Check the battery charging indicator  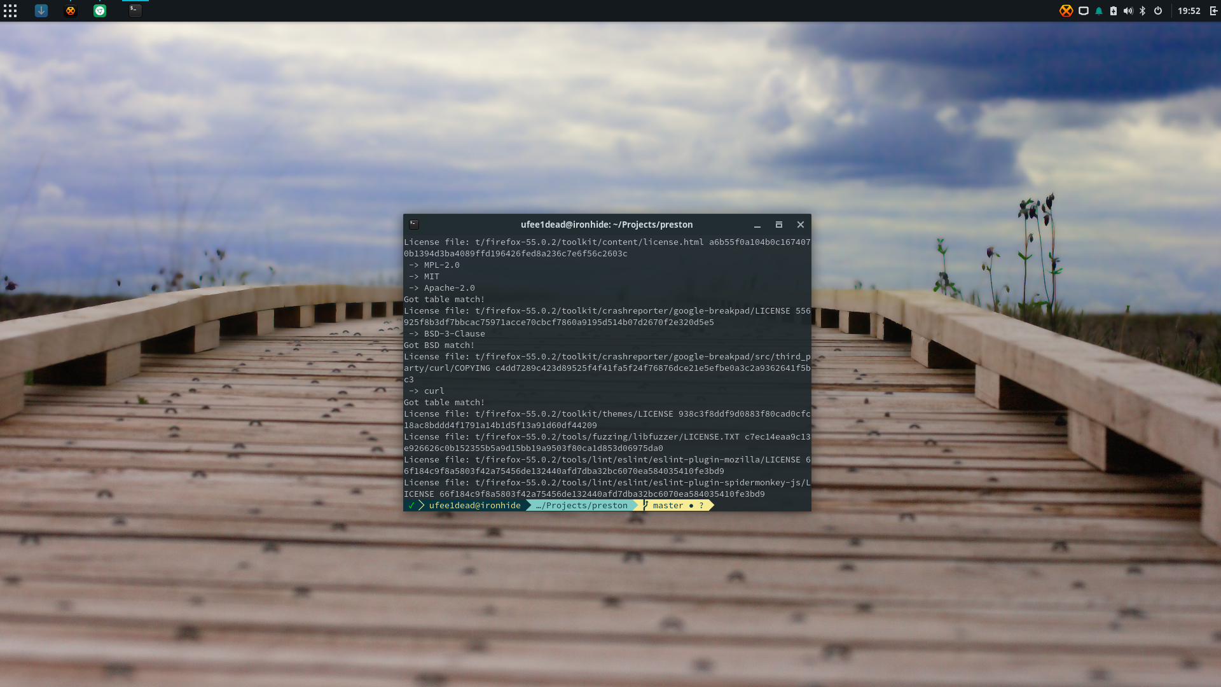(1114, 11)
